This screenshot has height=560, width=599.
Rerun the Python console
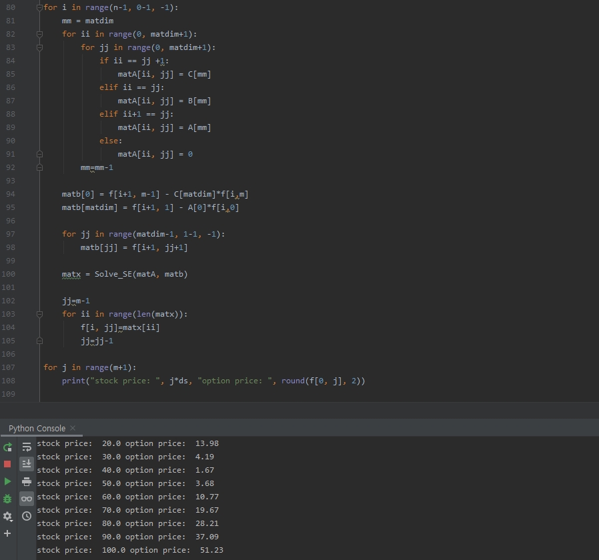coord(7,447)
